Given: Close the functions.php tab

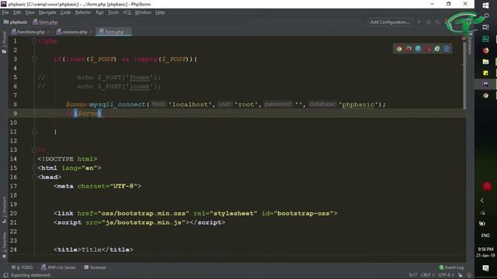Looking at the screenshot, I should click(x=48, y=32).
